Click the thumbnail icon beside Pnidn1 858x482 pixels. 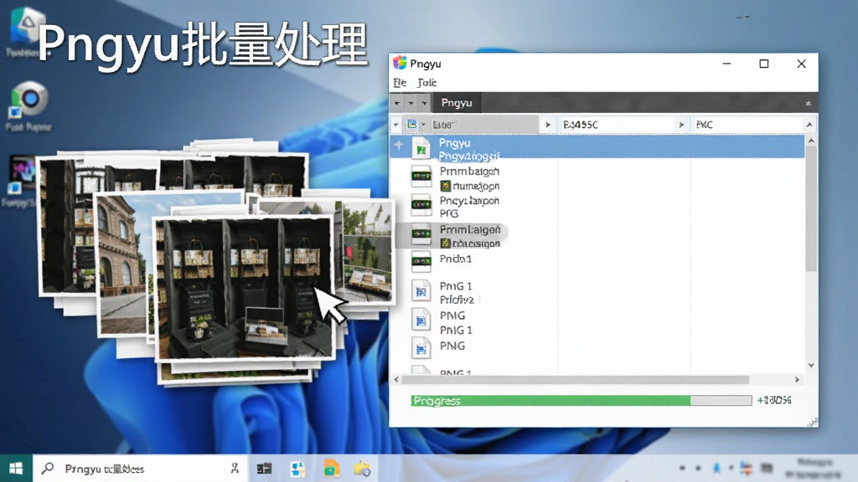tap(421, 262)
